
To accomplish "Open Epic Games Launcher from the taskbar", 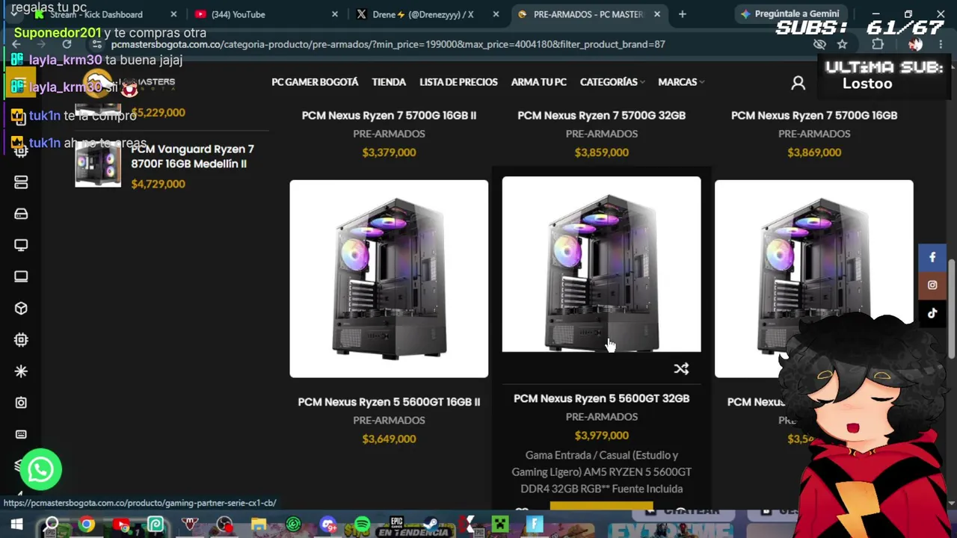I will [x=396, y=525].
